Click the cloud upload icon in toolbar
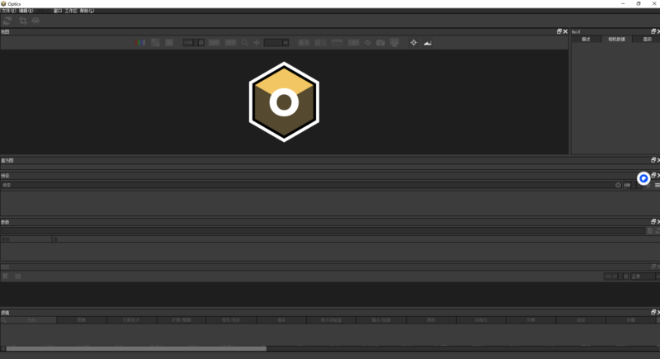The width and height of the screenshot is (660, 359). [35, 20]
